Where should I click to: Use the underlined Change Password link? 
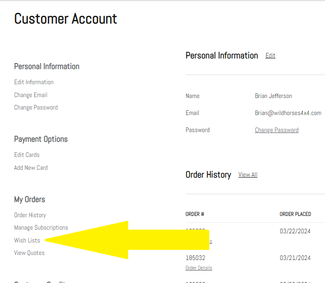point(277,130)
